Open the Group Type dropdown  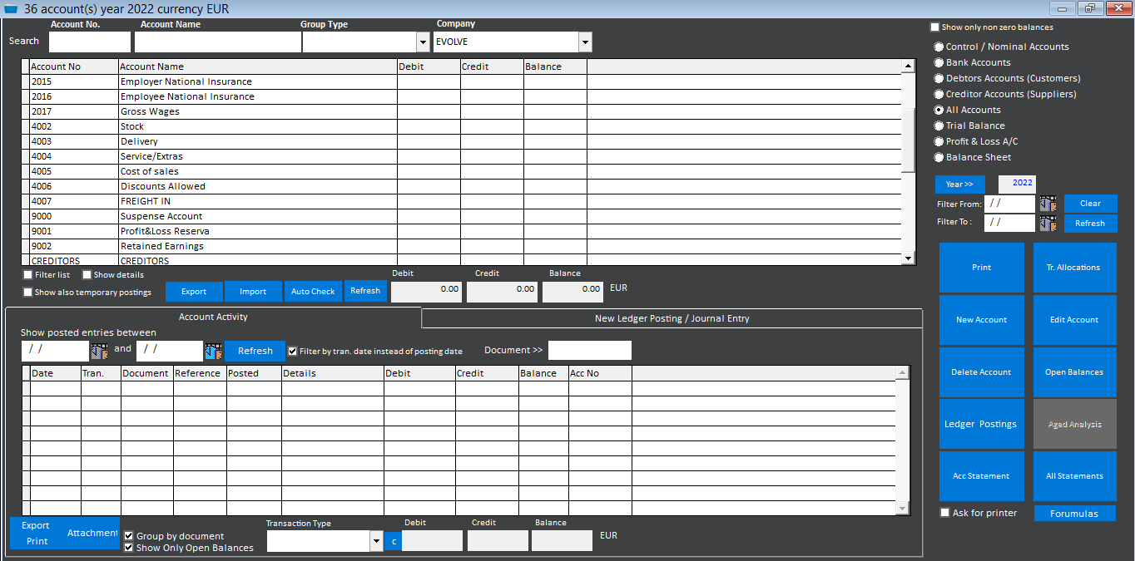423,41
